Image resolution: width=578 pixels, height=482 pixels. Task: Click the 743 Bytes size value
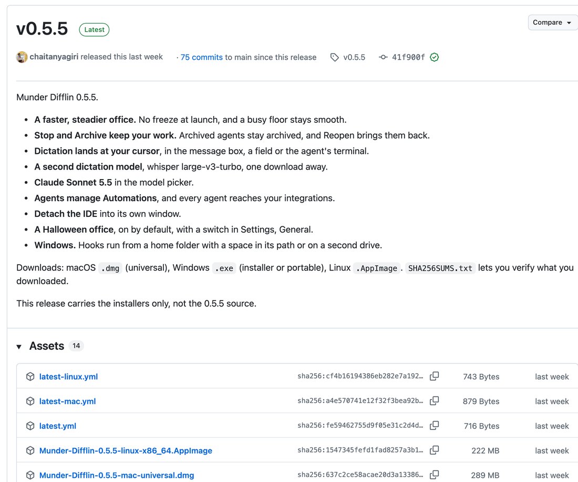click(481, 376)
